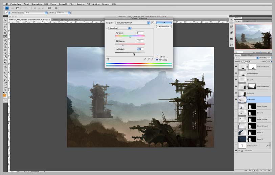Show the 'Ebene 11' layer
This screenshot has height=175, width=275.
click(x=236, y=139)
